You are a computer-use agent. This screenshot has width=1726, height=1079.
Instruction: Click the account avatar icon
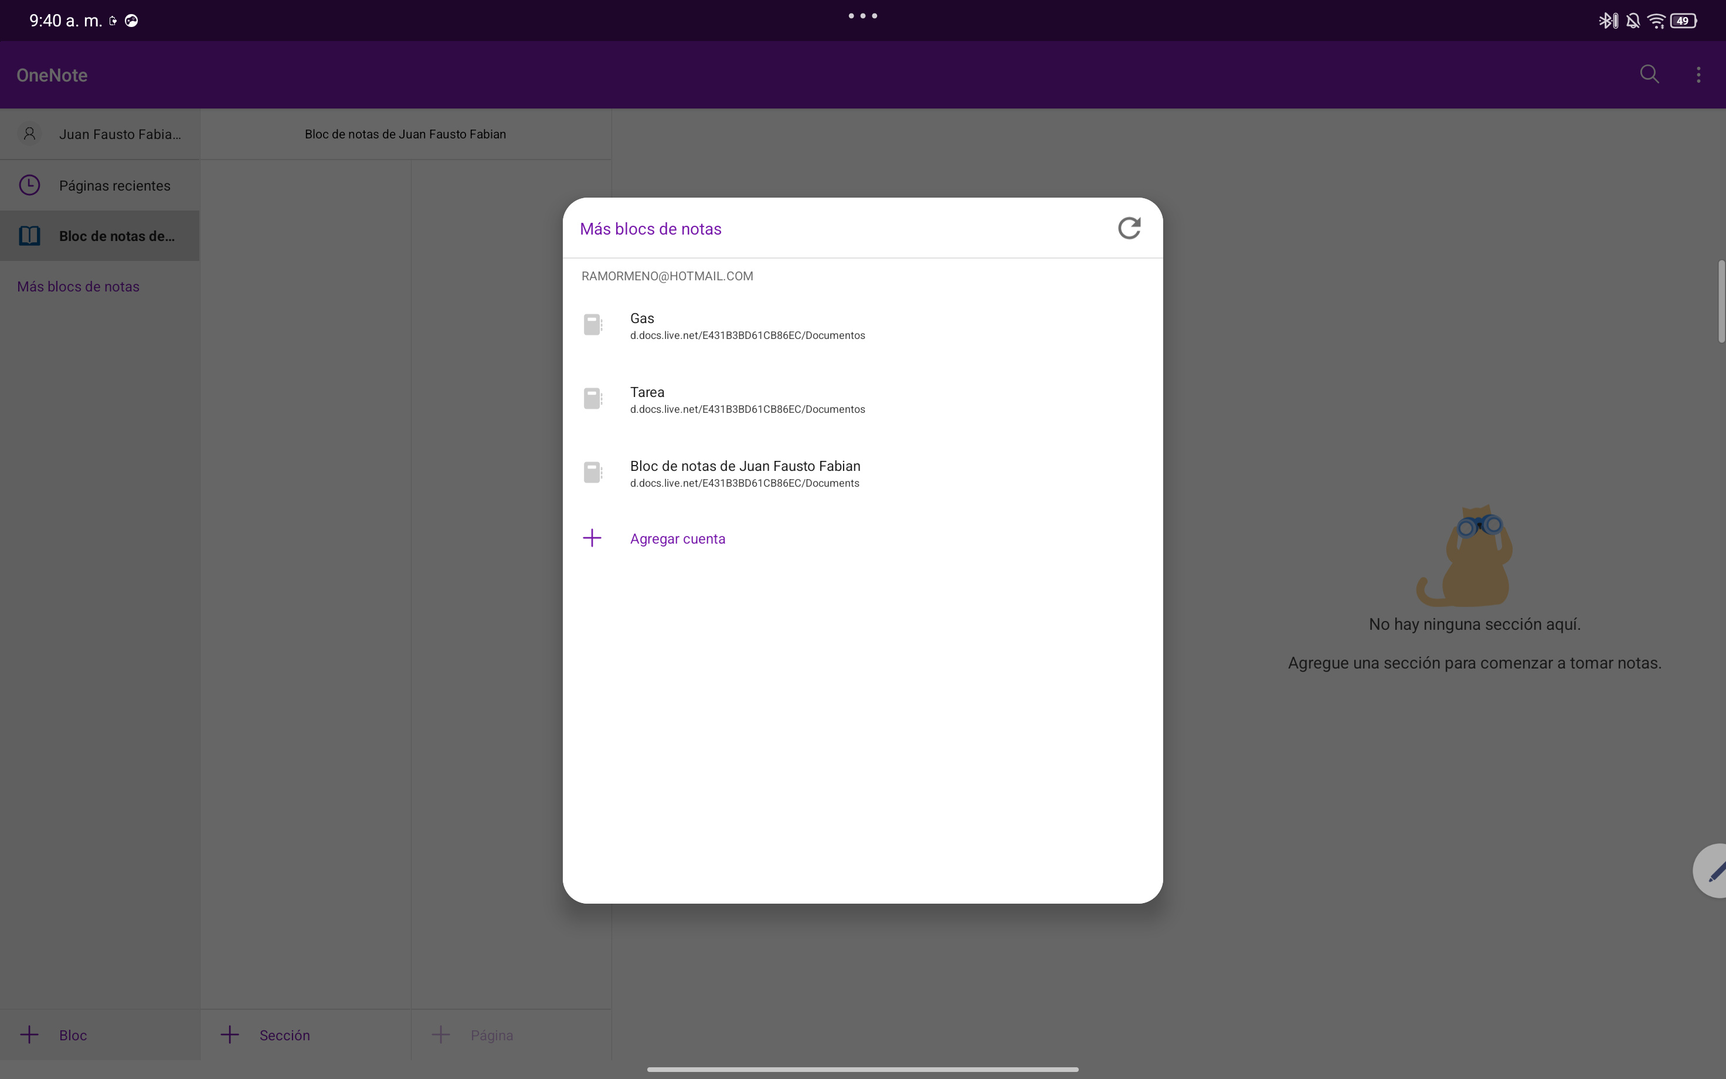pos(29,134)
